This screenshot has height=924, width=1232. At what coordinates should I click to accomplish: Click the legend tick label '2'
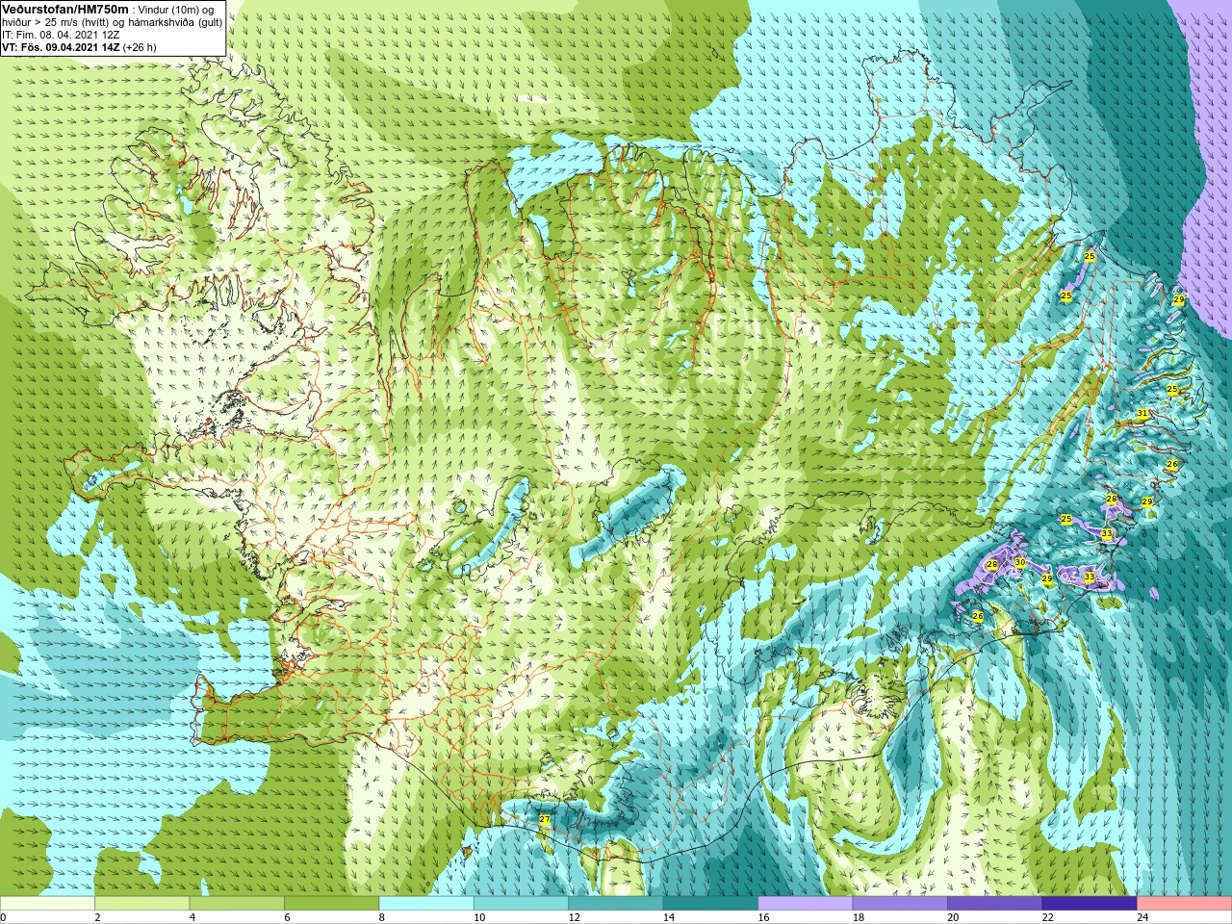[x=97, y=917]
